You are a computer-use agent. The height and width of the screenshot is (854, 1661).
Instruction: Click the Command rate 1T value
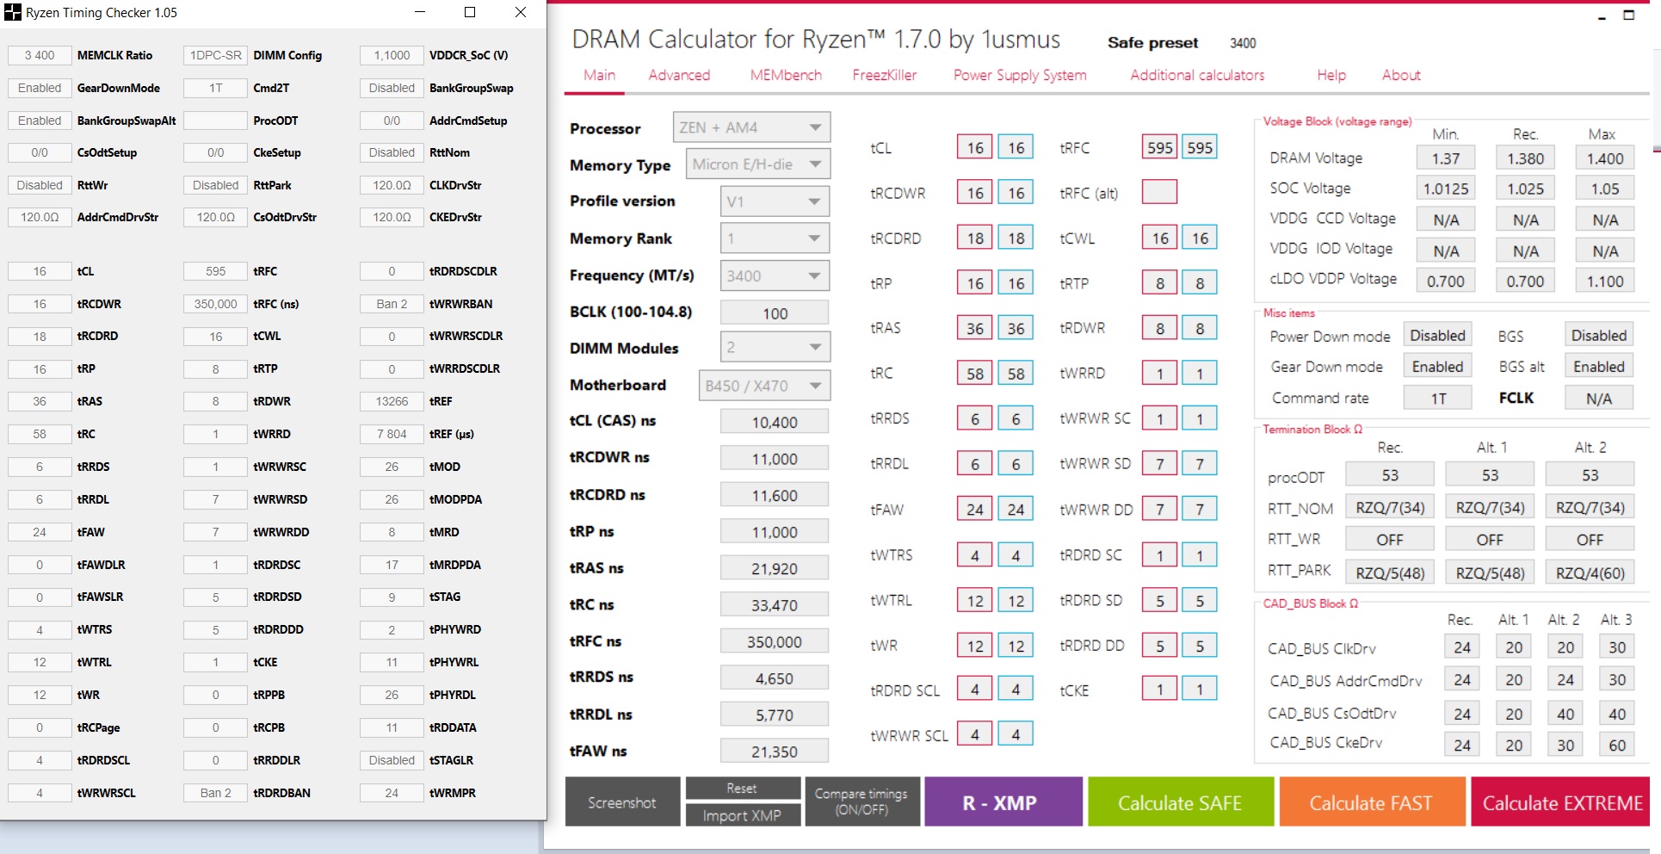pos(1437,399)
